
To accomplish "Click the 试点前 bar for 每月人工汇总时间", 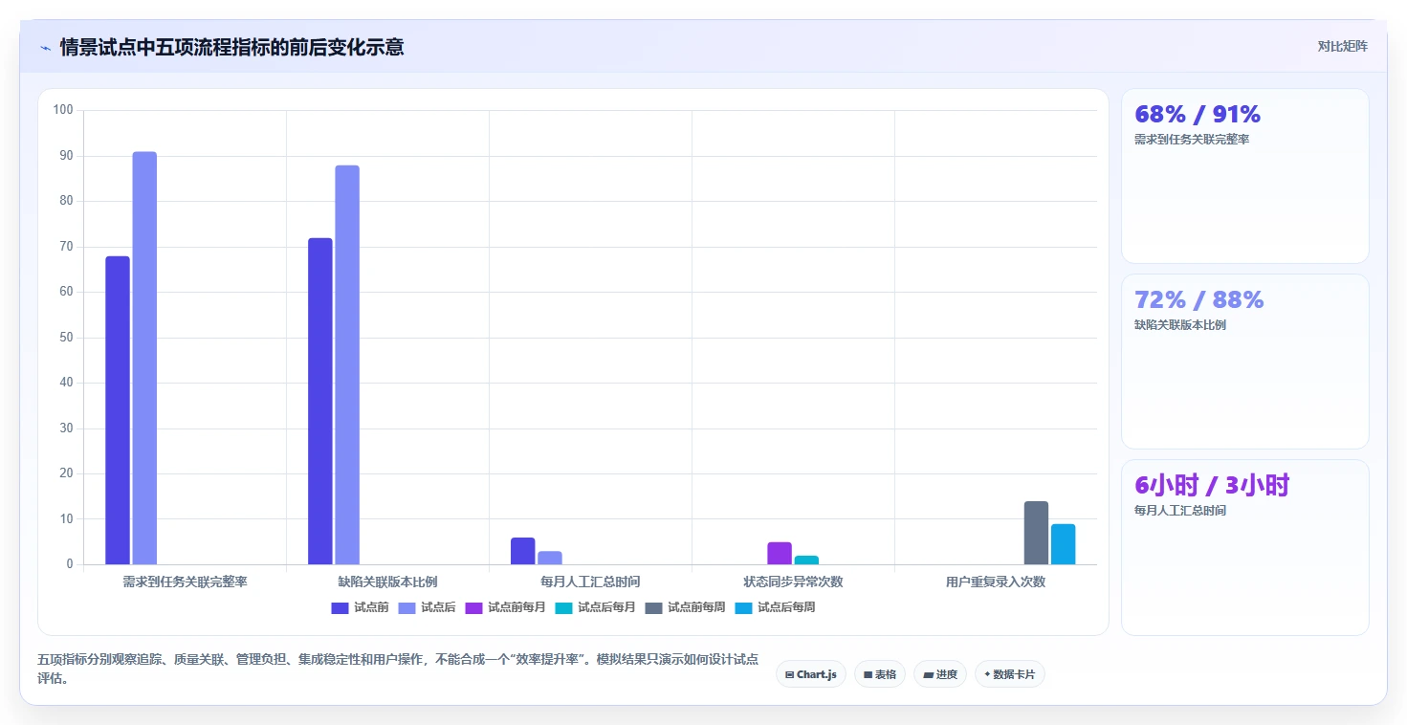I will coord(523,551).
